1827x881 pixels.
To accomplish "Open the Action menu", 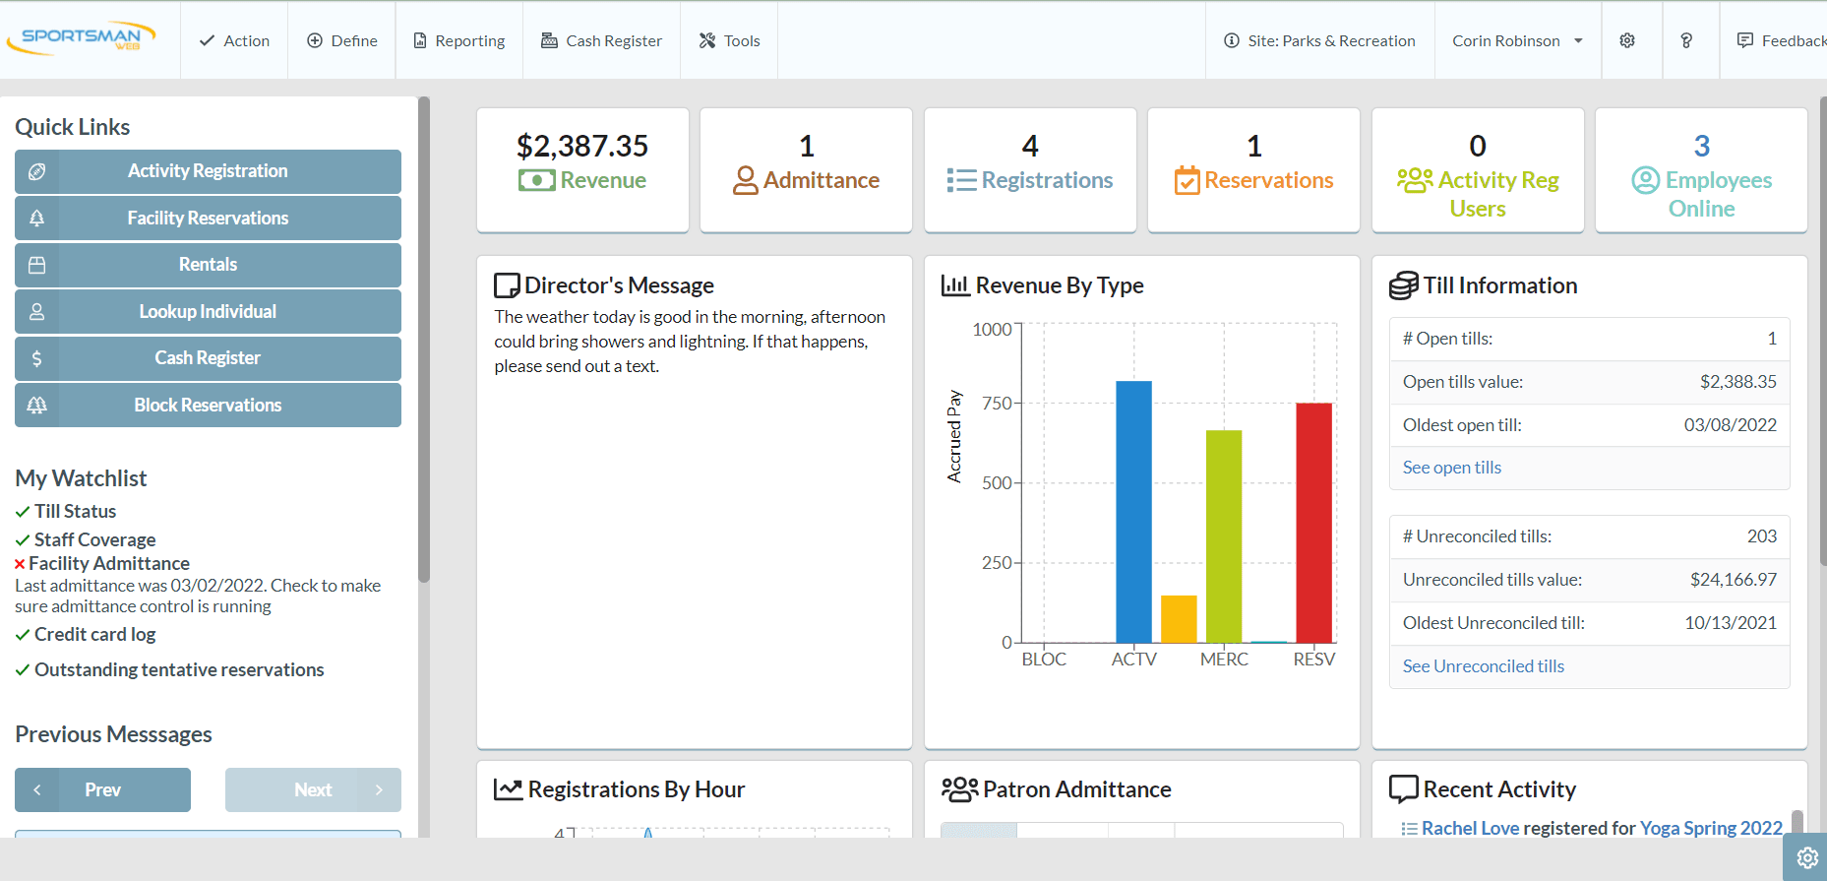I will [x=234, y=40].
